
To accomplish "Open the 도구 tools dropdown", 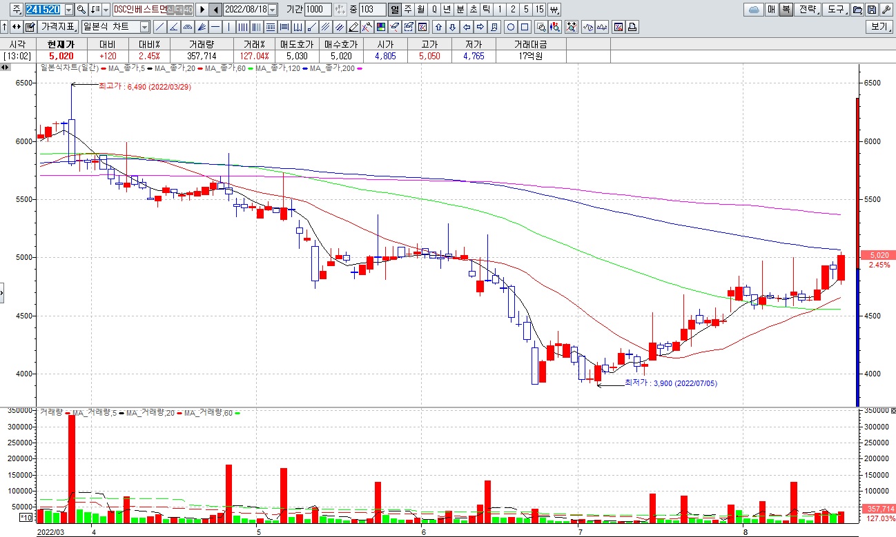I will point(836,10).
